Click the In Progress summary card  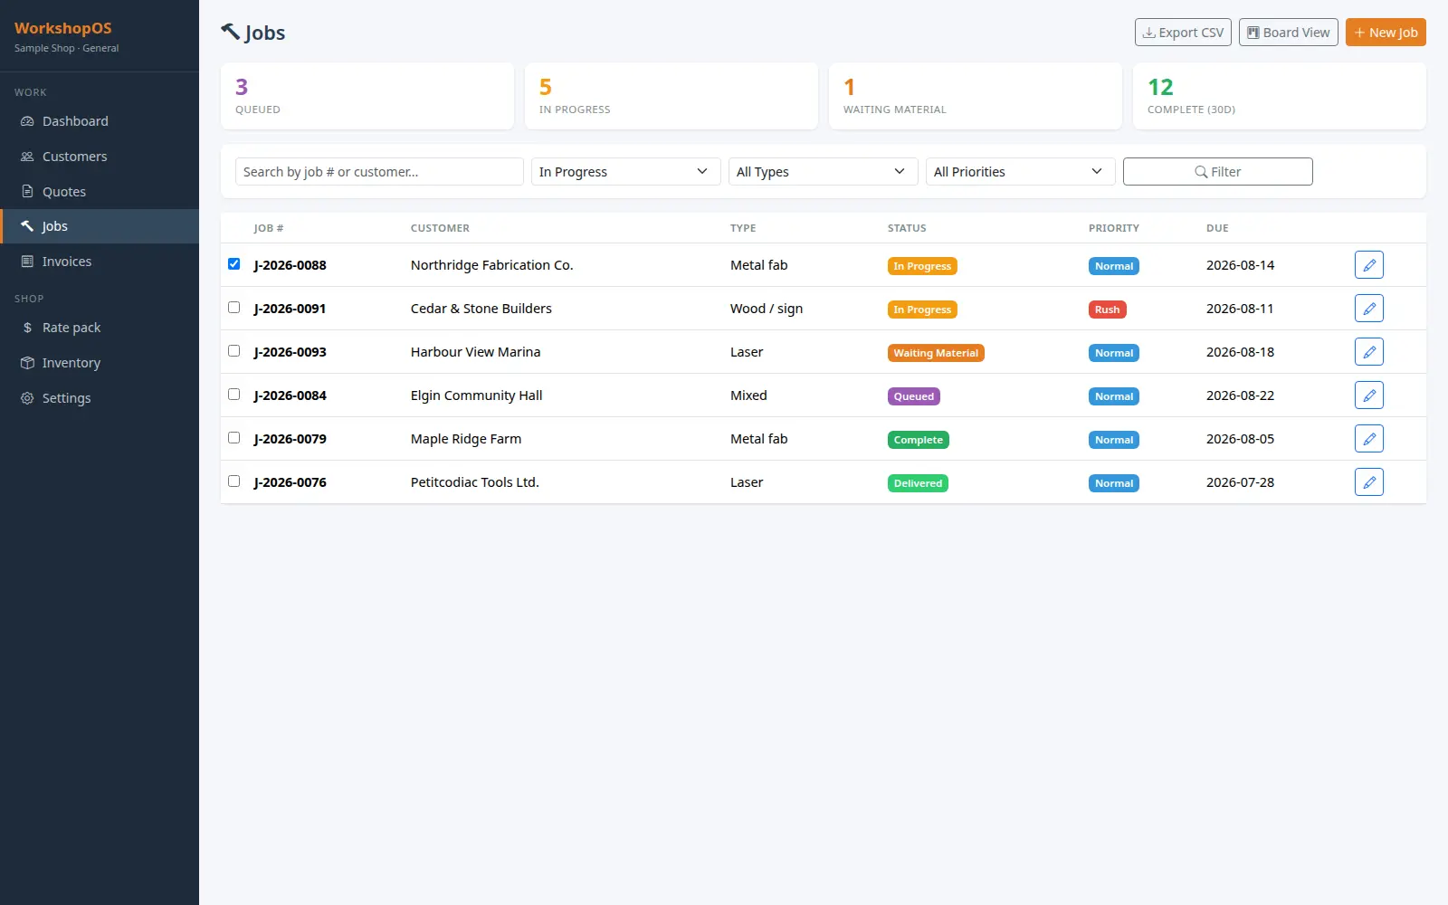click(672, 96)
